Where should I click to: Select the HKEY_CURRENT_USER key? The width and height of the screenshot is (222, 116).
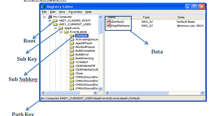click(x=75, y=24)
